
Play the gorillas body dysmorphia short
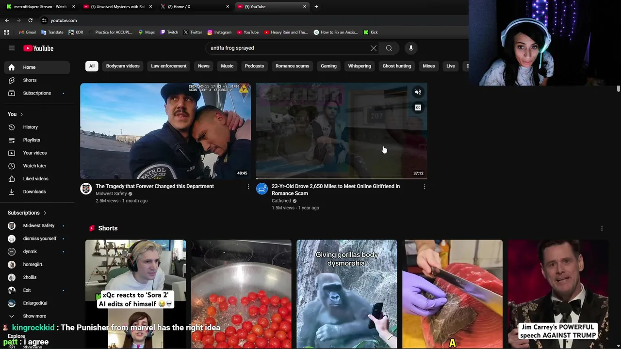(x=347, y=294)
